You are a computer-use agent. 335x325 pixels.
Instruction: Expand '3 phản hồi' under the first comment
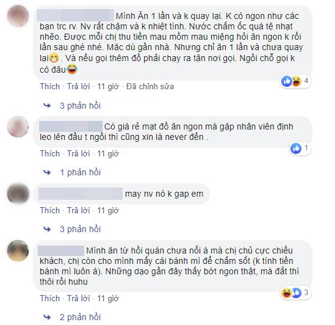pyautogui.click(x=80, y=106)
